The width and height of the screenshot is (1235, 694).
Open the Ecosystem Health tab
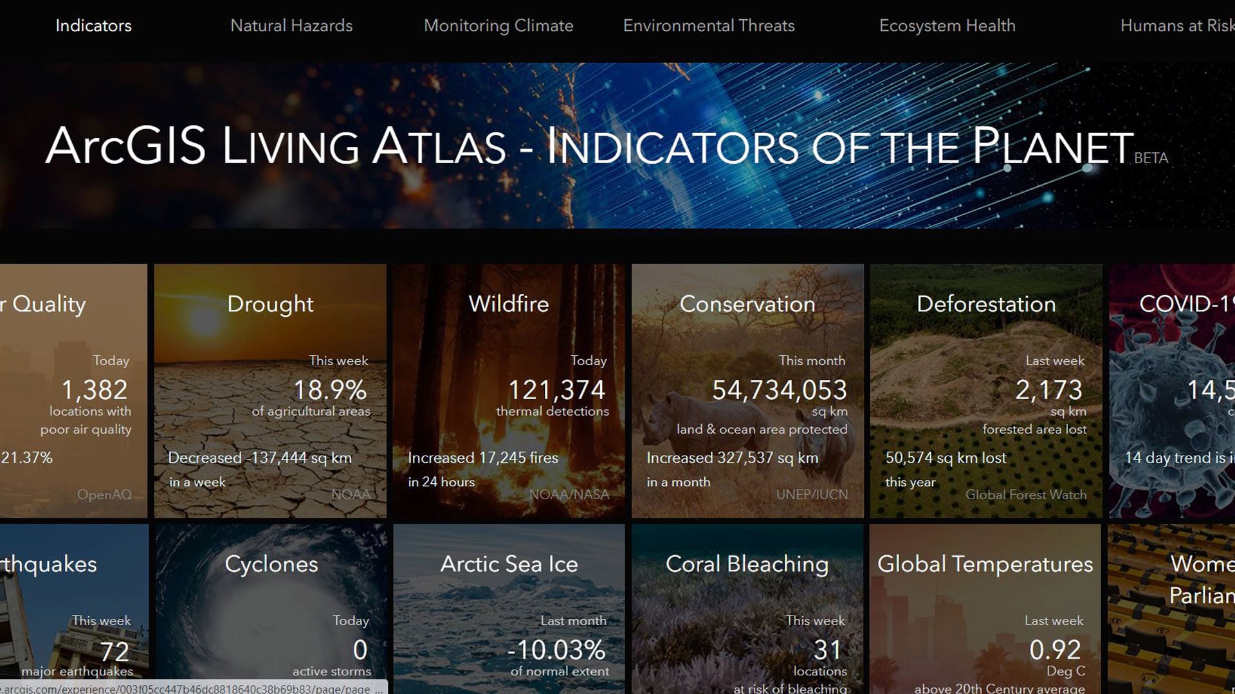point(947,26)
